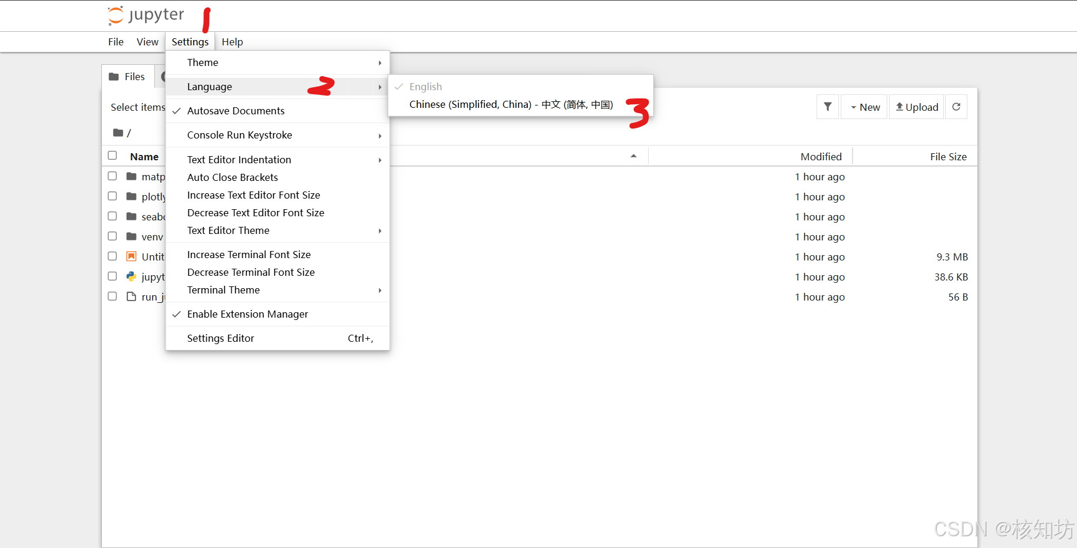Image resolution: width=1077 pixels, height=548 pixels.
Task: Sort by Modified column header
Action: [x=821, y=156]
